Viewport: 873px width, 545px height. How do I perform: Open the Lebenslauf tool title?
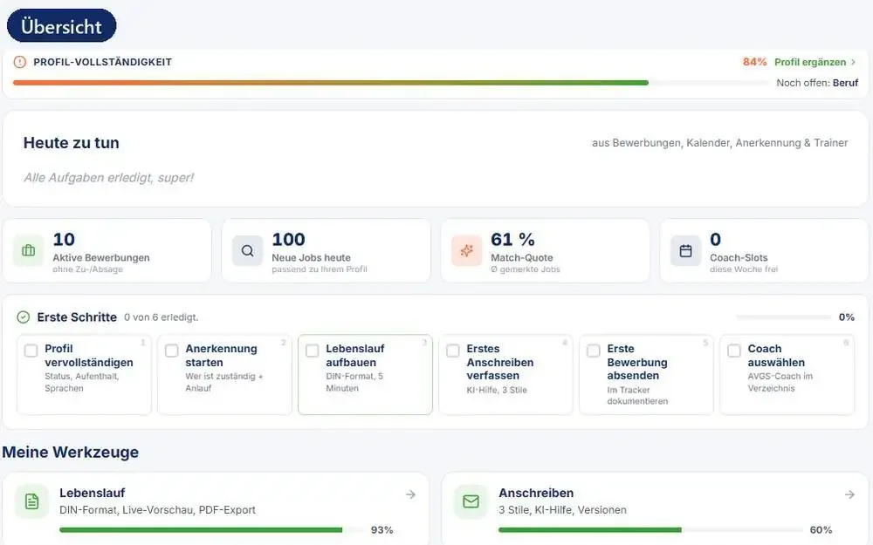coord(92,493)
